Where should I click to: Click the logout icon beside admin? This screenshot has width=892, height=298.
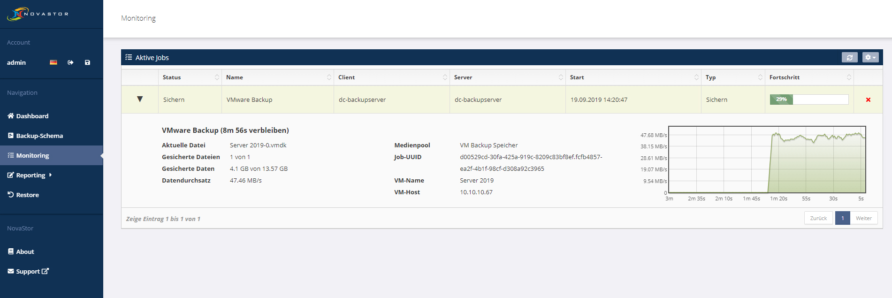(70, 62)
